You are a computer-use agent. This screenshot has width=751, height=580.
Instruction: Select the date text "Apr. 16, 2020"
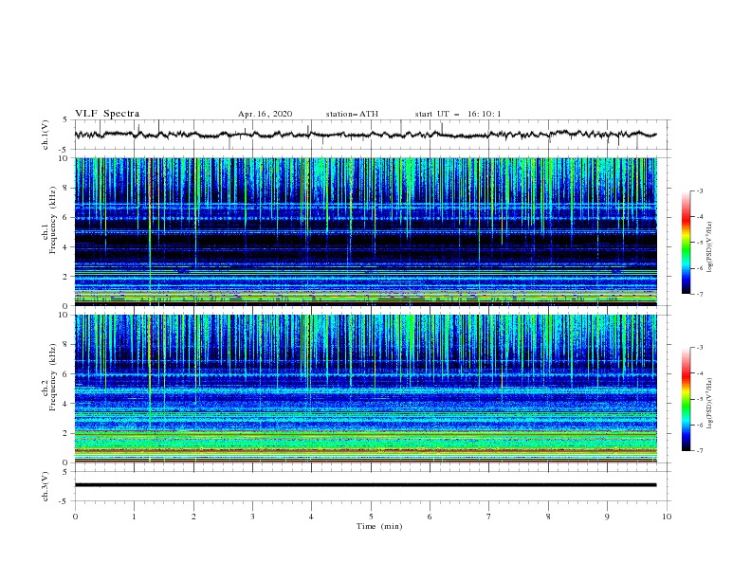pyautogui.click(x=265, y=114)
